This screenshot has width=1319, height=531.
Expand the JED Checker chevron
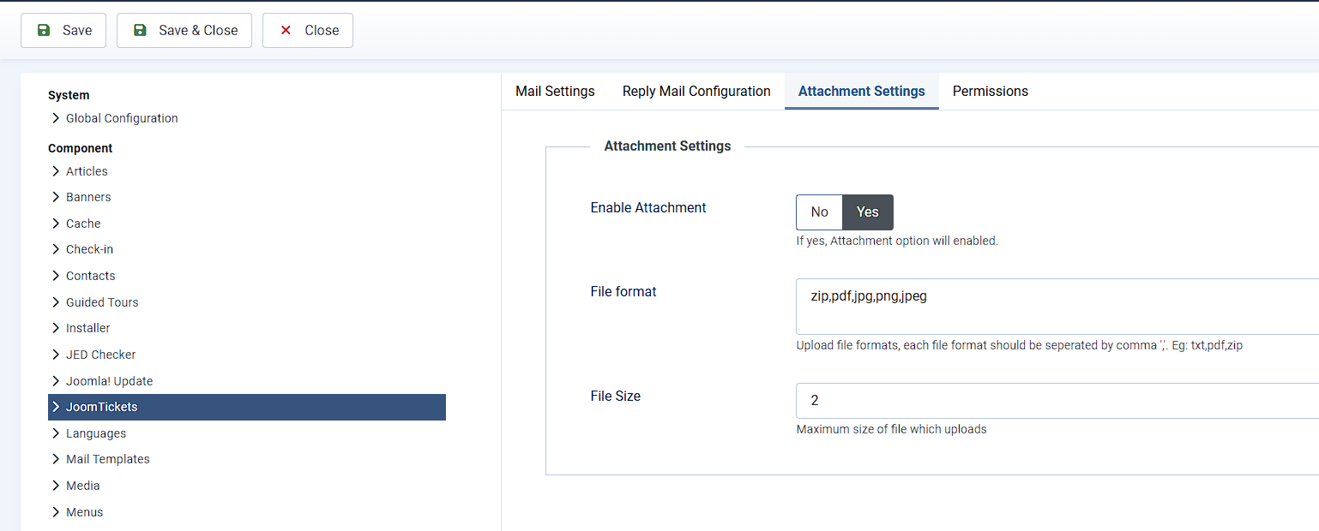click(56, 355)
